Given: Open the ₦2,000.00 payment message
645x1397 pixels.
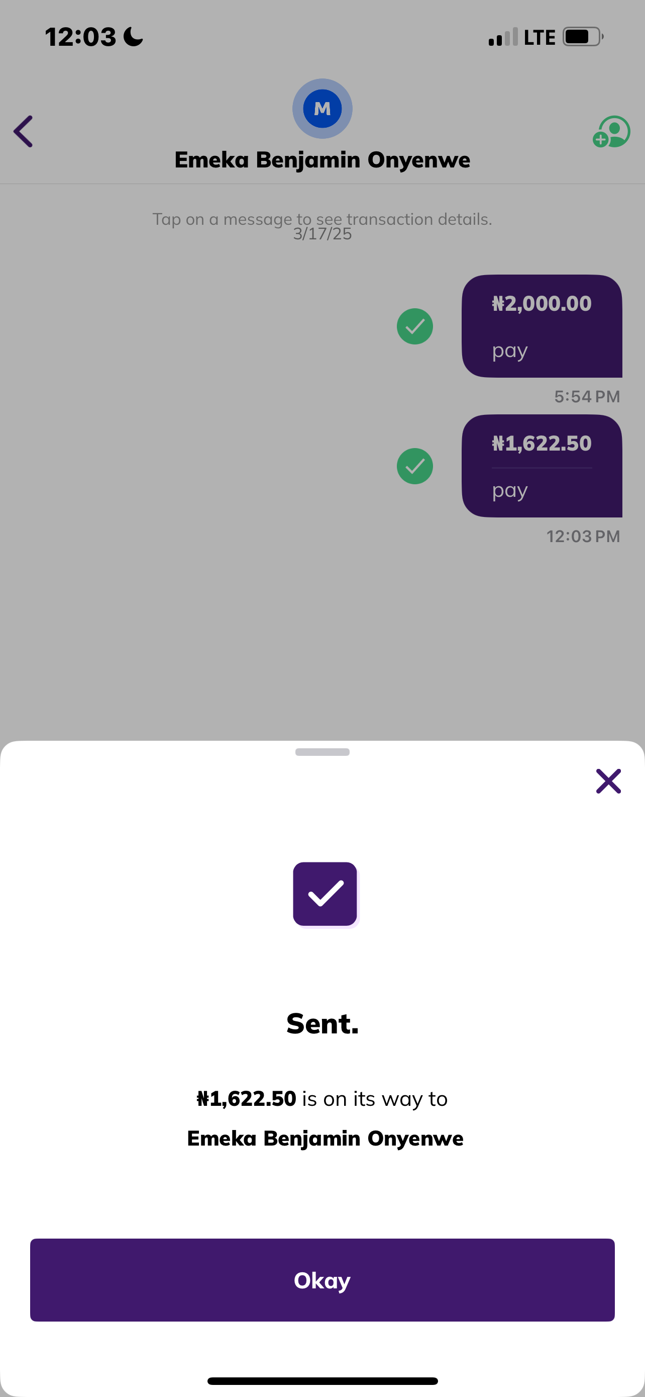Looking at the screenshot, I should tap(542, 326).
